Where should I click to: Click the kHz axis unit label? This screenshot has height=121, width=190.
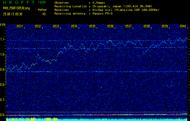point(3,25)
